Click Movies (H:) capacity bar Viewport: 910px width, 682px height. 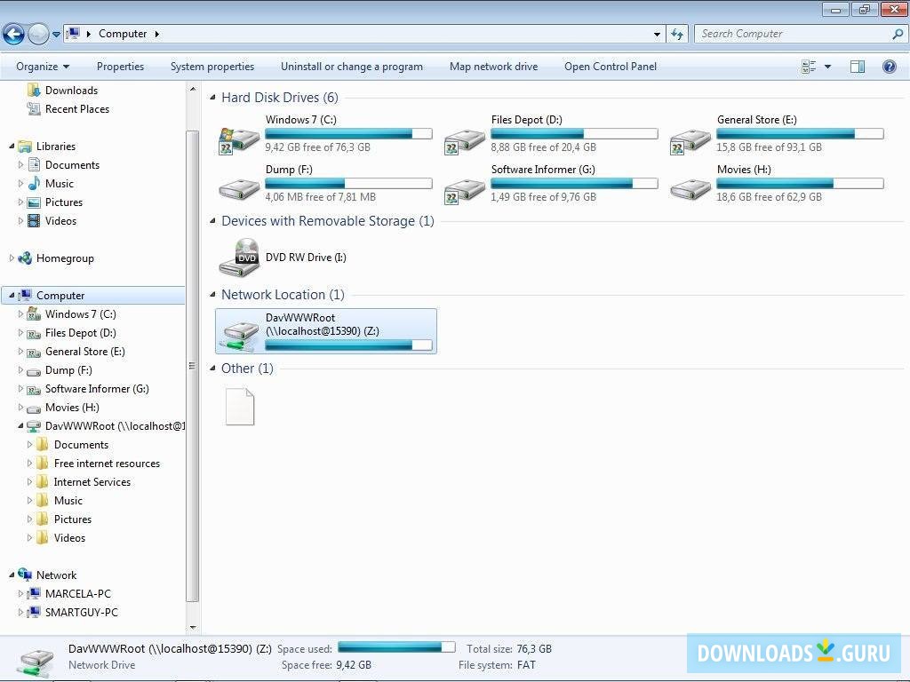801,184
